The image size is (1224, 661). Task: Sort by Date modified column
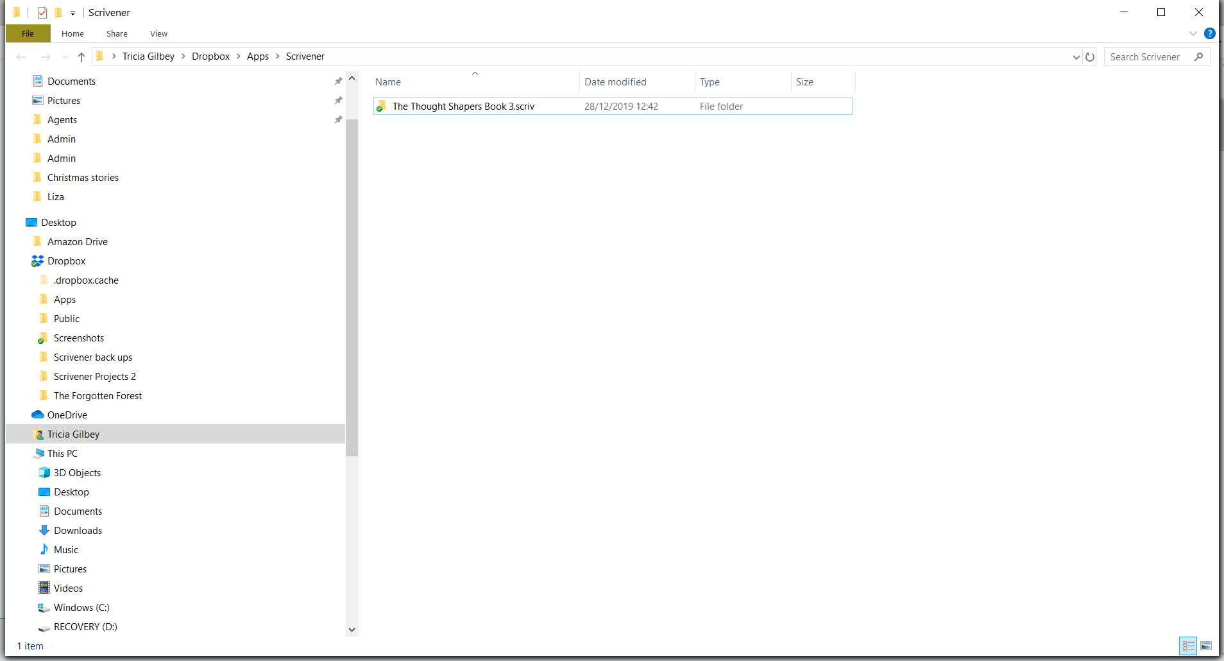637,82
